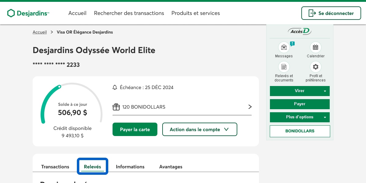
Task: Expand the Plus d'options dropdown
Action: [x=325, y=117]
